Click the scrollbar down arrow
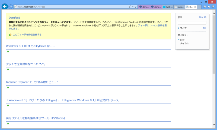Viewport: 217px width, 130px height. coord(214,125)
